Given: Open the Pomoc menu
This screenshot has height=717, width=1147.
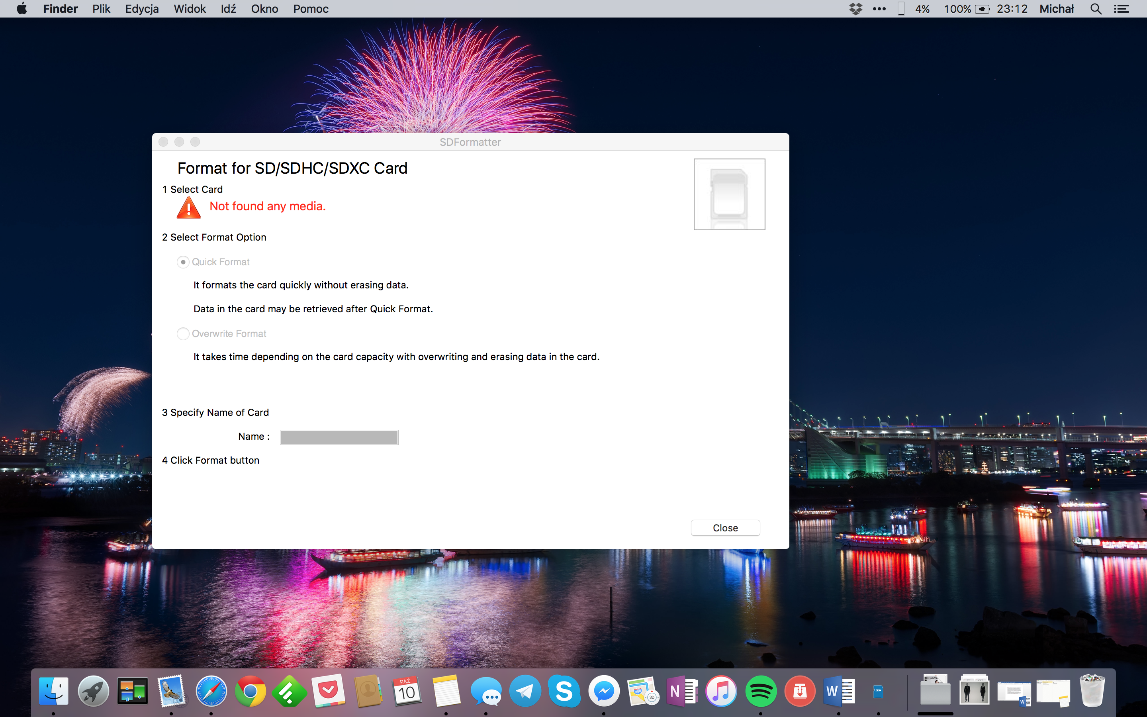Looking at the screenshot, I should 311,8.
